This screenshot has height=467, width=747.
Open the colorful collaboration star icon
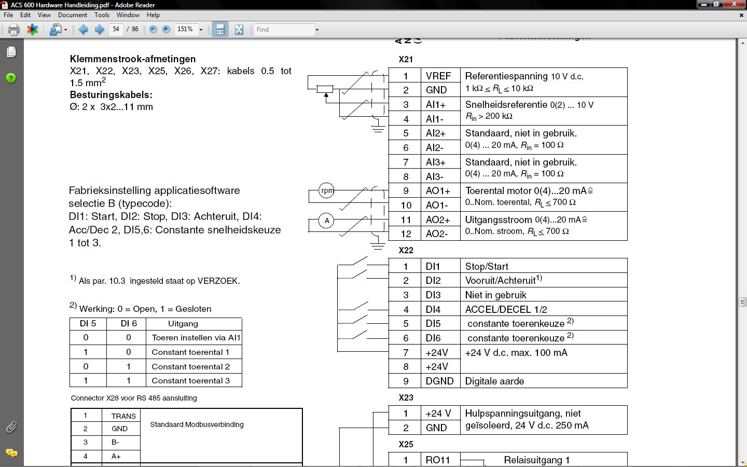coord(32,30)
